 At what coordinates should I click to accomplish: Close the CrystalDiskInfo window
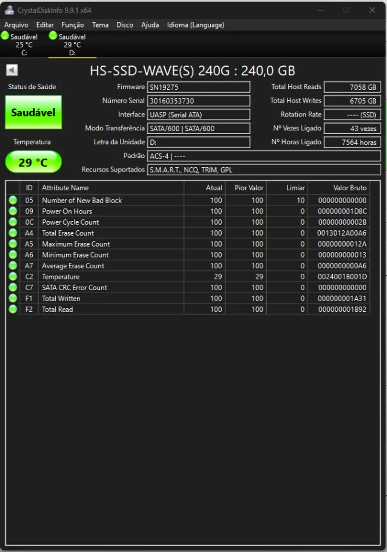tap(372, 10)
